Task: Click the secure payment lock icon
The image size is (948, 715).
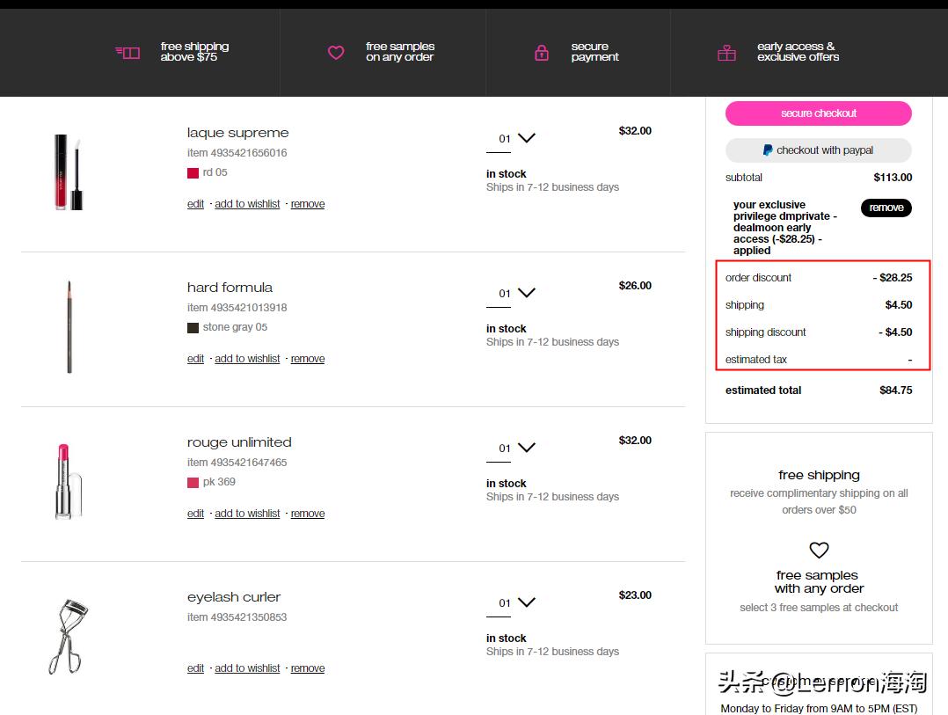Action: point(542,53)
